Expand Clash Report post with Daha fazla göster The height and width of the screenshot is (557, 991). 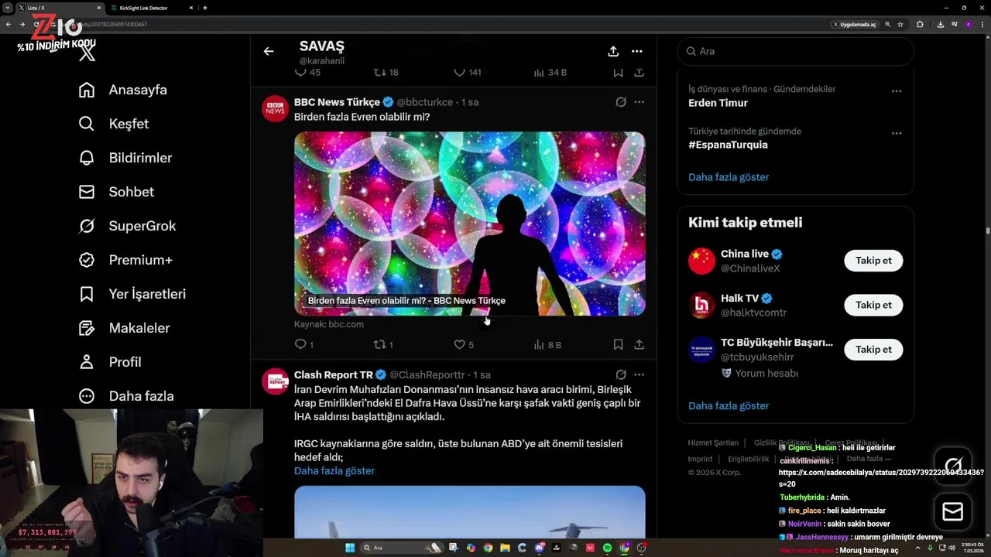[x=334, y=470]
